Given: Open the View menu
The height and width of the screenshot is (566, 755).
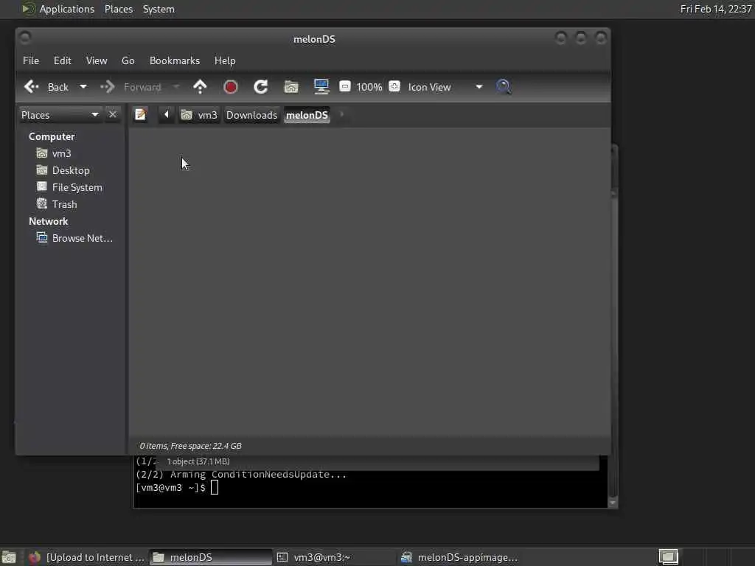Looking at the screenshot, I should (x=97, y=60).
